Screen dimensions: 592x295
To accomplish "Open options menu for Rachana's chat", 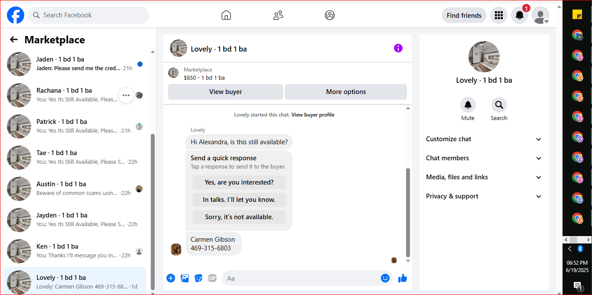I will (126, 95).
